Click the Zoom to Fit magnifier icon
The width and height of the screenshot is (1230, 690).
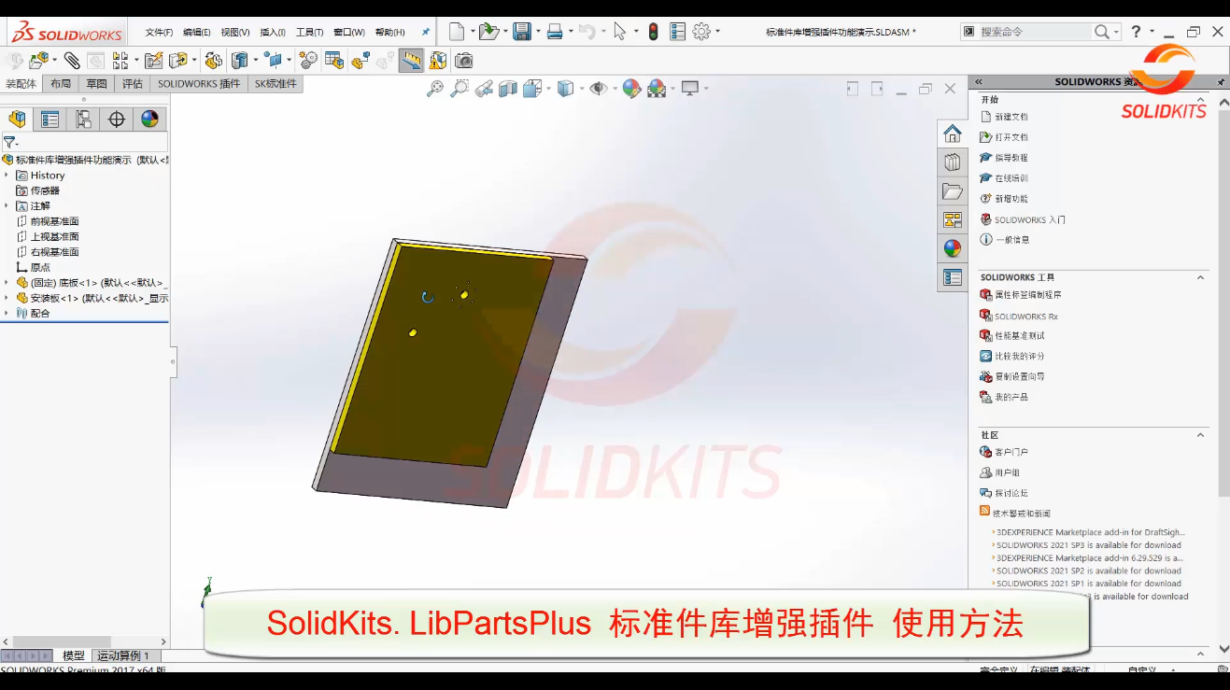tap(434, 89)
